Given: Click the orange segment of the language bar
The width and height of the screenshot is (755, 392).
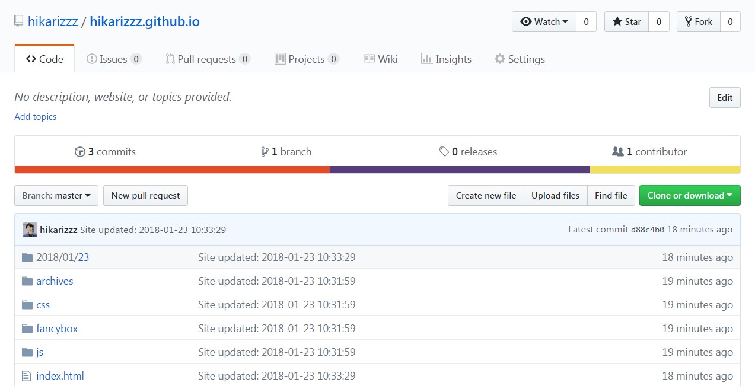Looking at the screenshot, I should click(x=172, y=170).
